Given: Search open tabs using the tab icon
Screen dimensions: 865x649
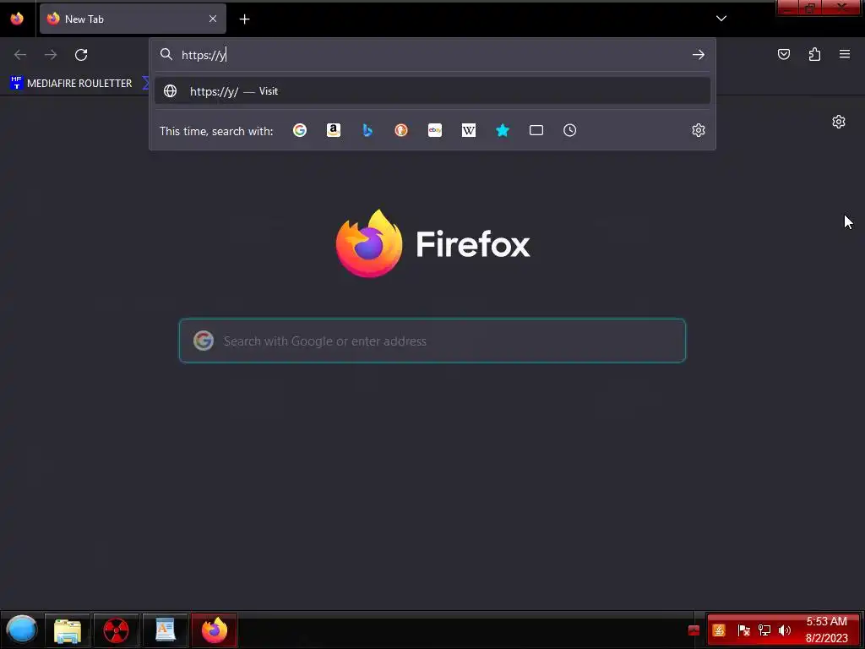Looking at the screenshot, I should 536,130.
